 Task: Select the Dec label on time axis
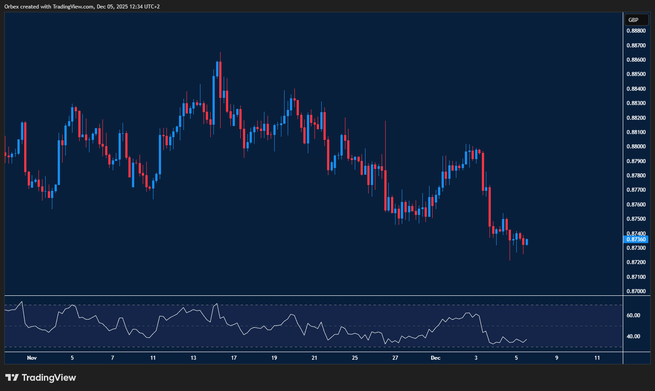point(435,358)
